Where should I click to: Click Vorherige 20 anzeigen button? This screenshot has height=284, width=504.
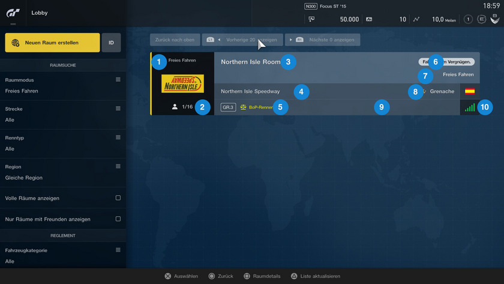click(x=242, y=40)
